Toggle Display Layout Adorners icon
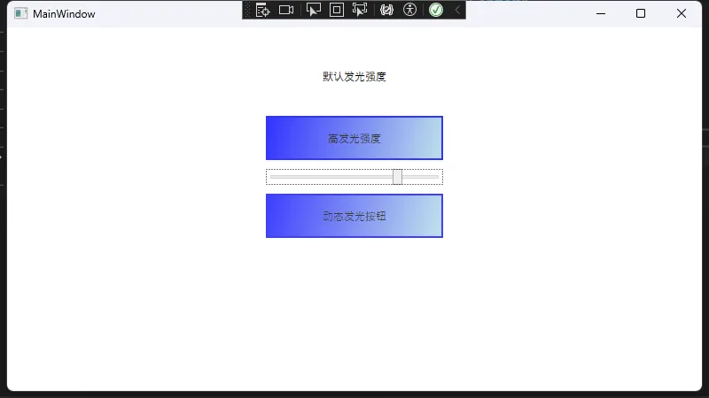 (337, 10)
